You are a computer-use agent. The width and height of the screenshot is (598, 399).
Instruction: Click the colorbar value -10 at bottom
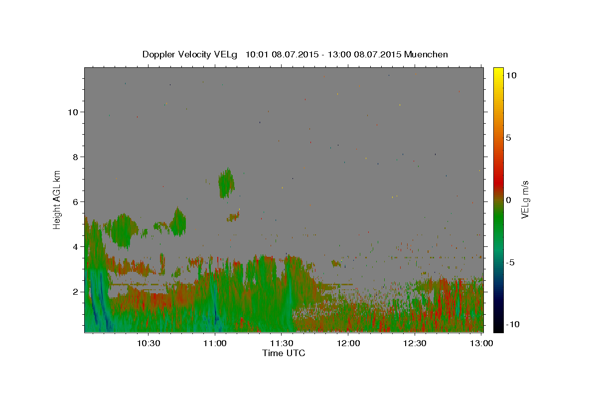[x=512, y=324]
